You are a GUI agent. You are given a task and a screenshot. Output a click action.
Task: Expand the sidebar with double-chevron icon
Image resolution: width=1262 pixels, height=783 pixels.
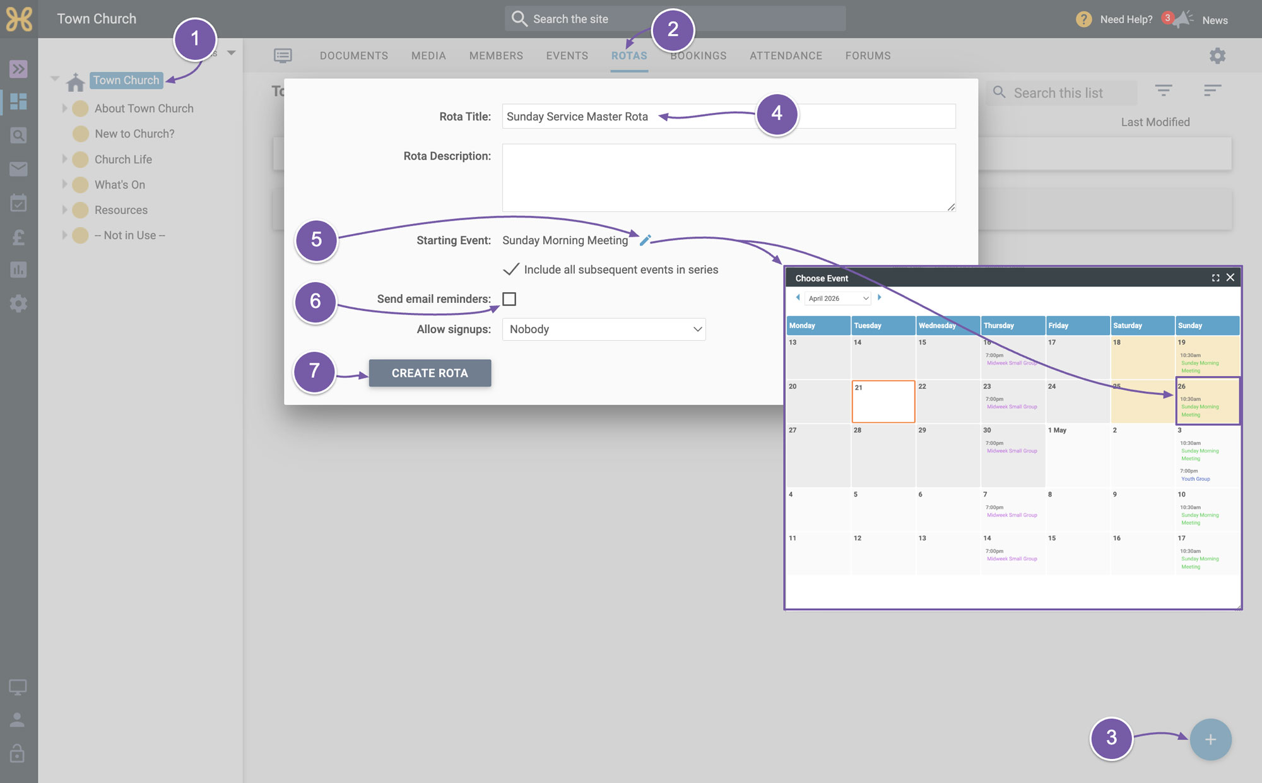tap(18, 68)
